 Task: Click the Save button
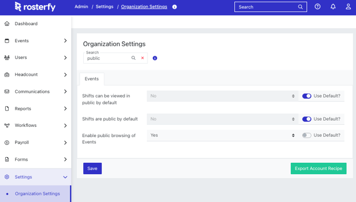pyautogui.click(x=93, y=169)
